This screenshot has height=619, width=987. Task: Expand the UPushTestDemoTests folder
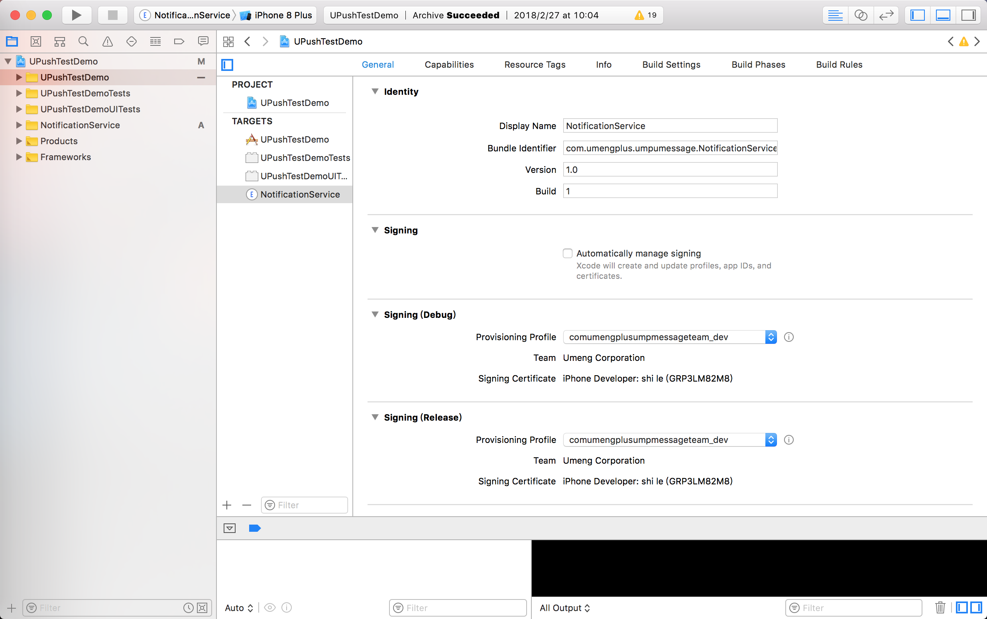pyautogui.click(x=18, y=93)
